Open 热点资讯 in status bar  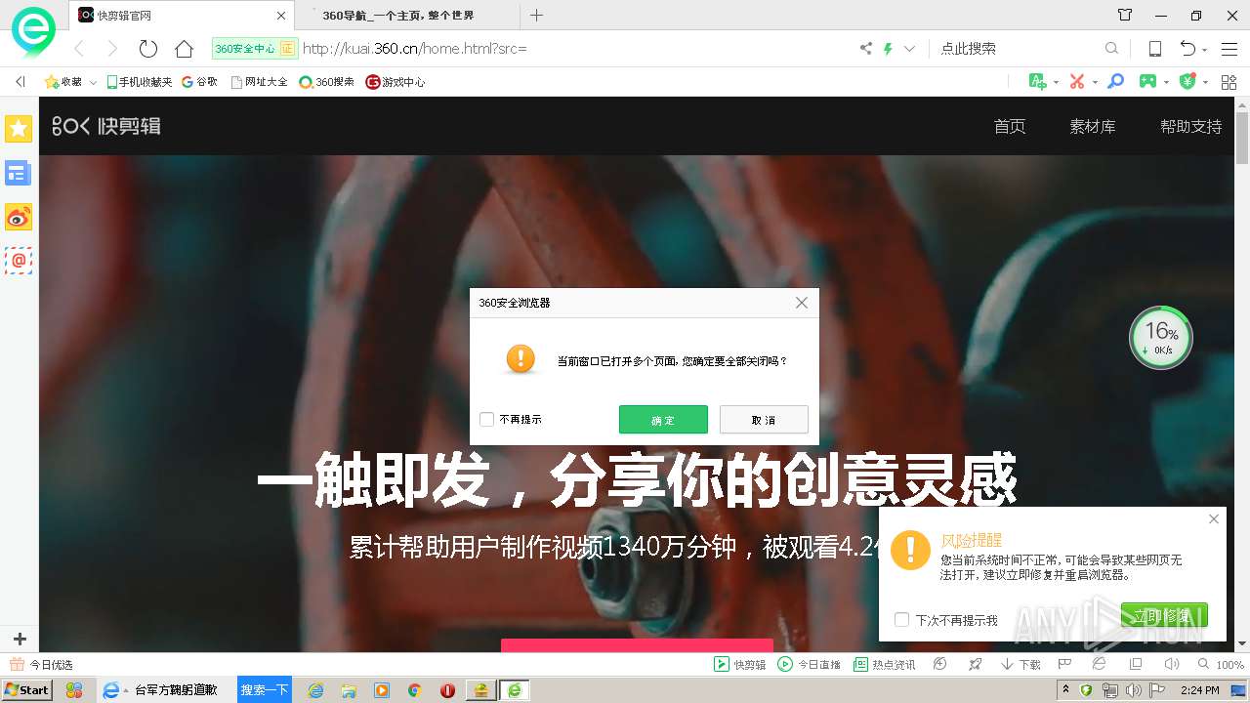click(x=885, y=664)
